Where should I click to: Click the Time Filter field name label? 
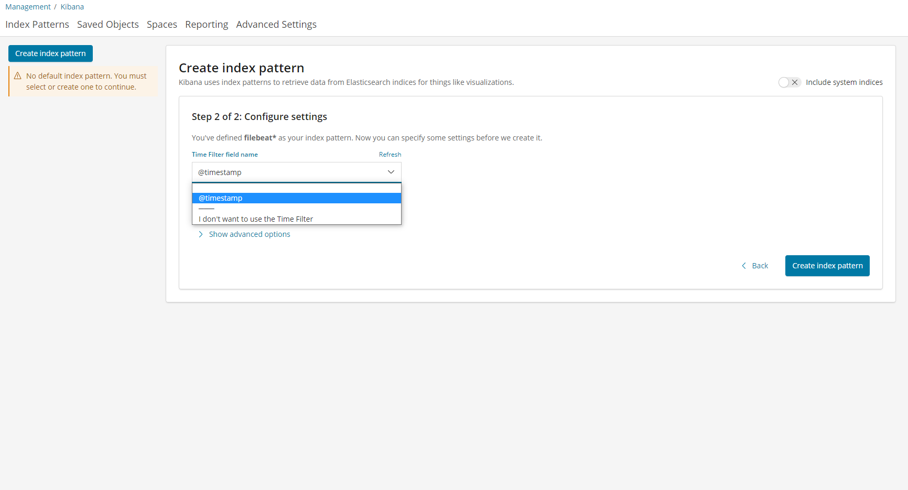(225, 155)
